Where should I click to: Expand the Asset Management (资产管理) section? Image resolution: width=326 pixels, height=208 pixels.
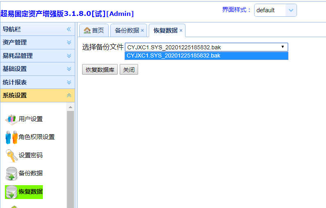69,42
